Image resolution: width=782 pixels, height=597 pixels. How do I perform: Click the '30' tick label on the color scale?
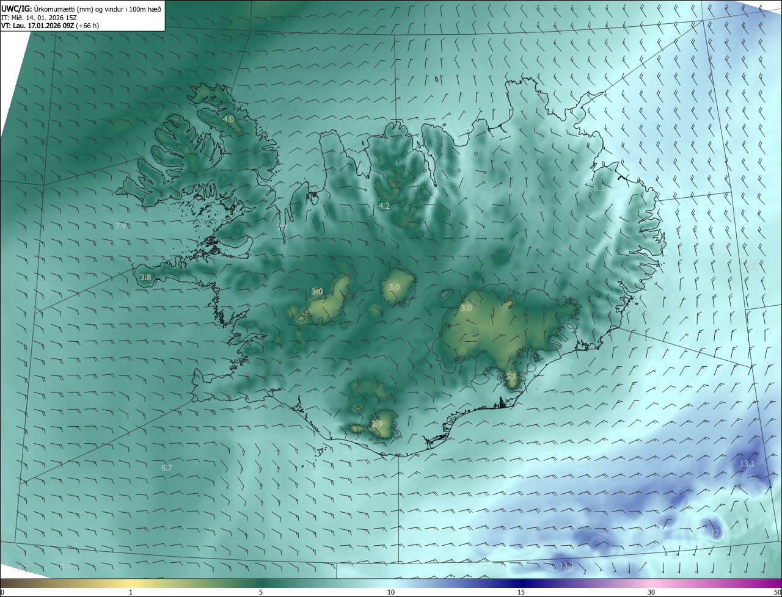651,592
